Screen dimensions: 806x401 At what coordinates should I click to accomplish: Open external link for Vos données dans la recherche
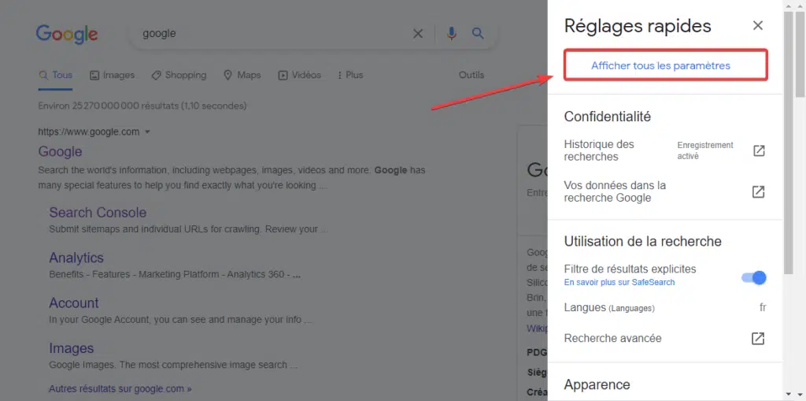pyautogui.click(x=759, y=192)
